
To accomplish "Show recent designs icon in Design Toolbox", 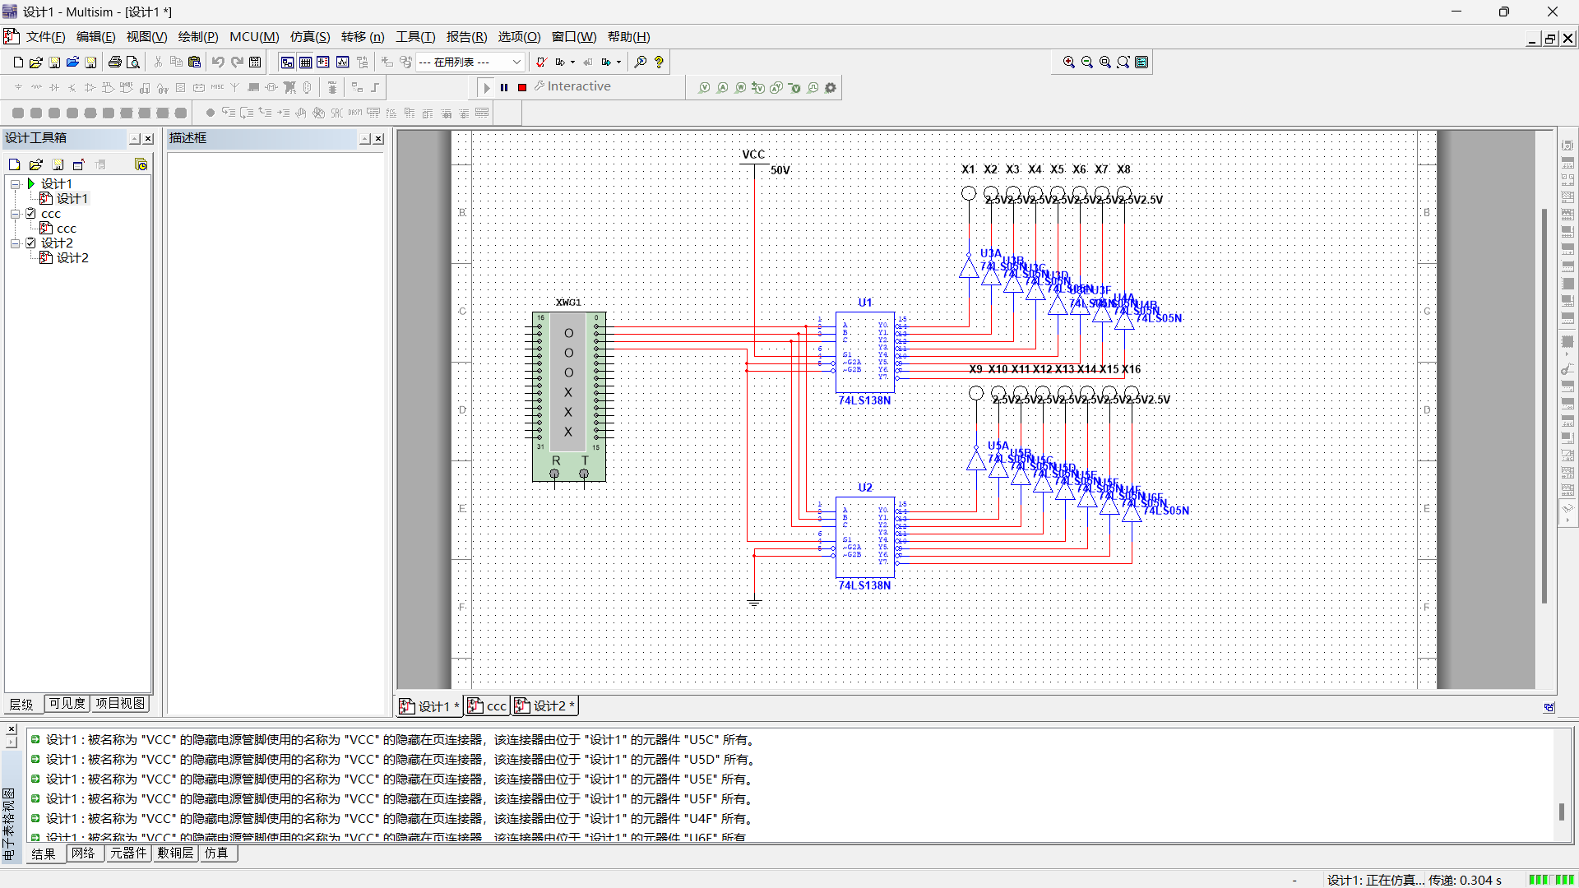I will pyautogui.click(x=141, y=164).
